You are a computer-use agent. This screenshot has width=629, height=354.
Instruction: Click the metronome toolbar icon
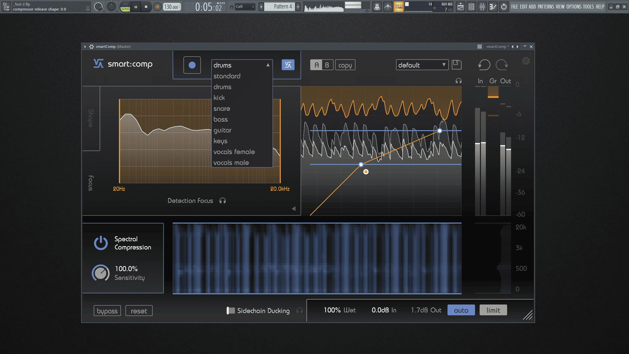click(x=377, y=7)
